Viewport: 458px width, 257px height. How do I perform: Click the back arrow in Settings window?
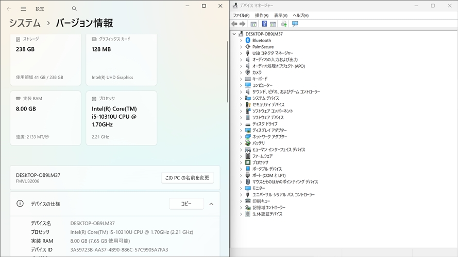pyautogui.click(x=9, y=9)
